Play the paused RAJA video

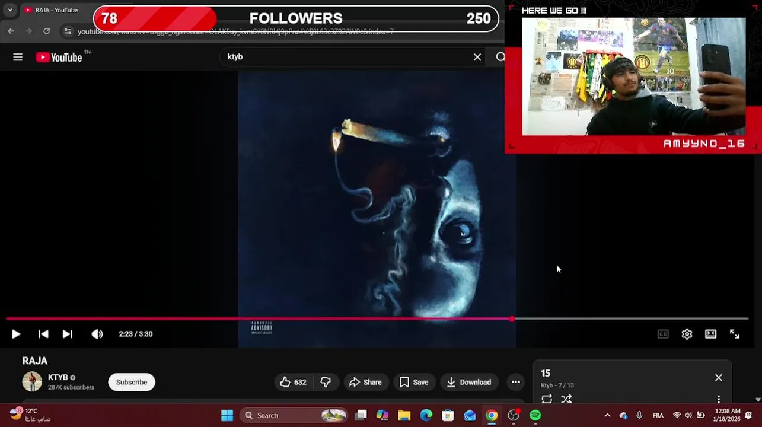(16, 334)
